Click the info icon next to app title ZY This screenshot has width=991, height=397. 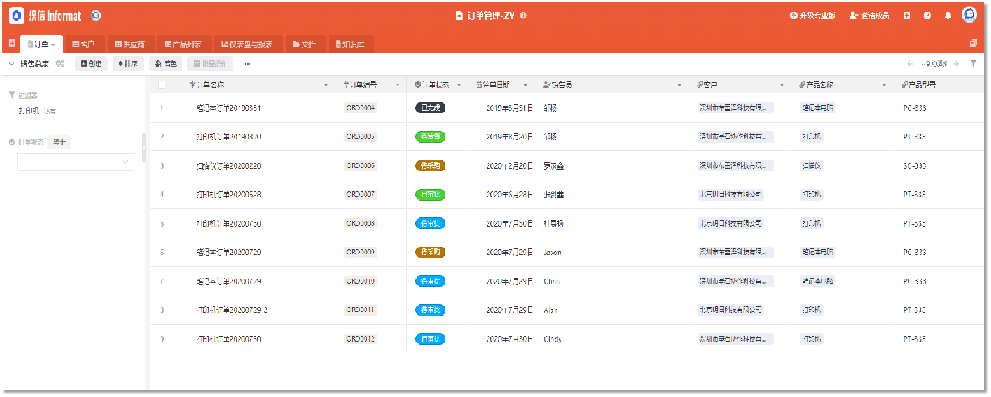(x=524, y=16)
